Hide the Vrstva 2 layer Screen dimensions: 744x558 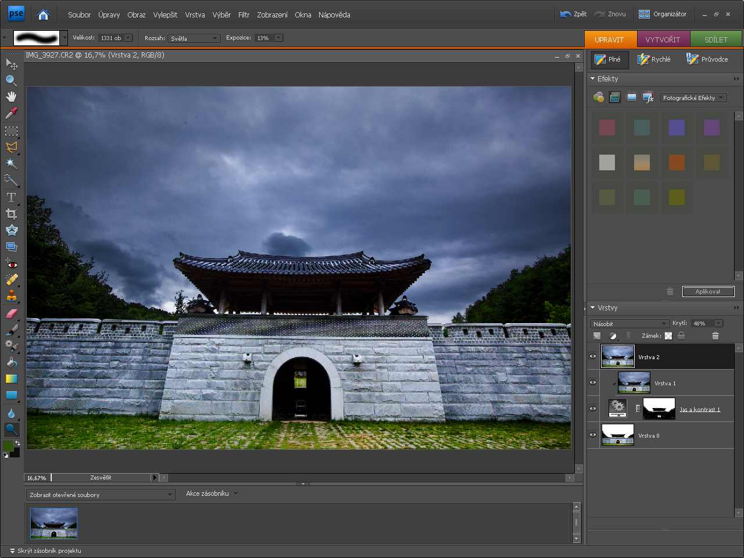point(593,357)
